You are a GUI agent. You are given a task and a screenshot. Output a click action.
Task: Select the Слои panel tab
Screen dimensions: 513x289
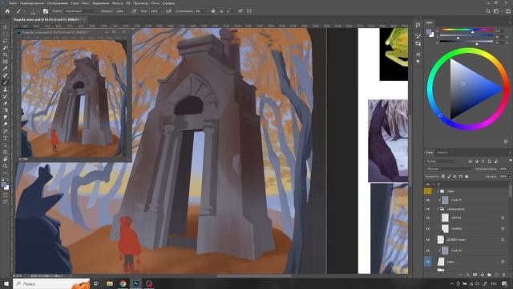tap(430, 153)
